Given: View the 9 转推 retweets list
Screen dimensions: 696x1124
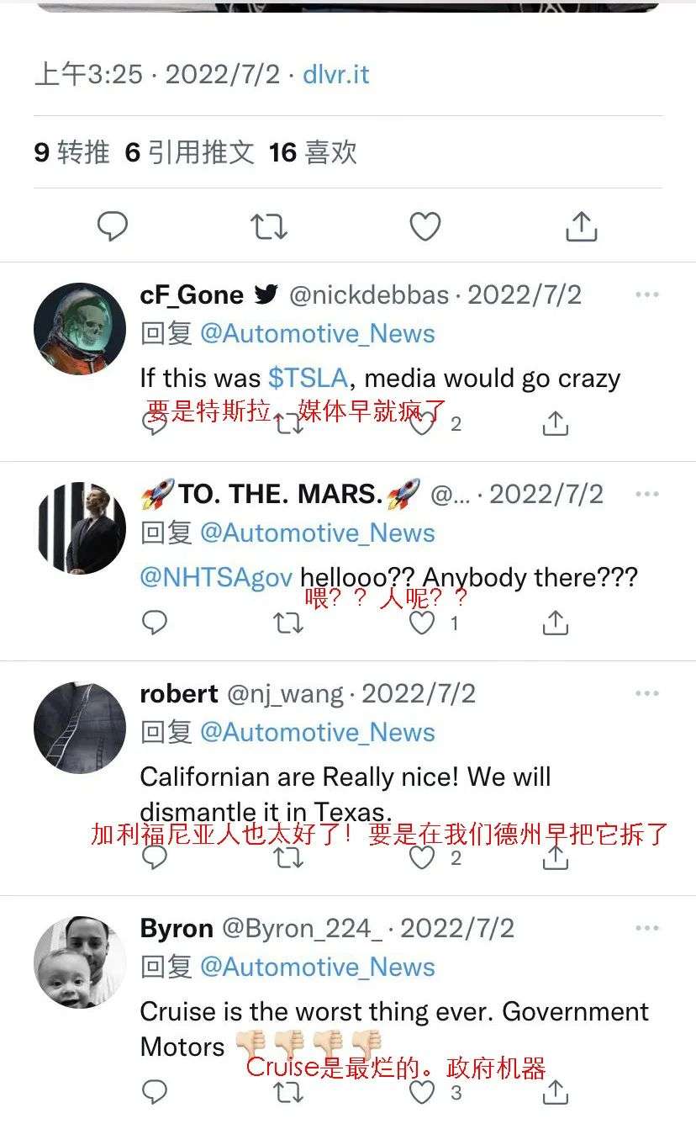Looking at the screenshot, I should point(72,152).
